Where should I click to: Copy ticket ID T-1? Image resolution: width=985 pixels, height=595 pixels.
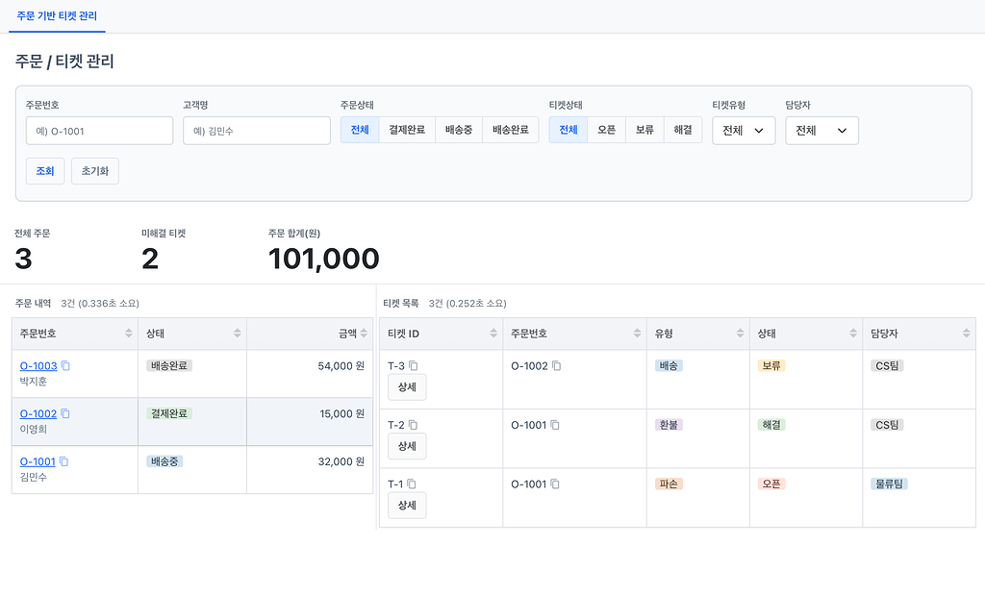(x=412, y=483)
